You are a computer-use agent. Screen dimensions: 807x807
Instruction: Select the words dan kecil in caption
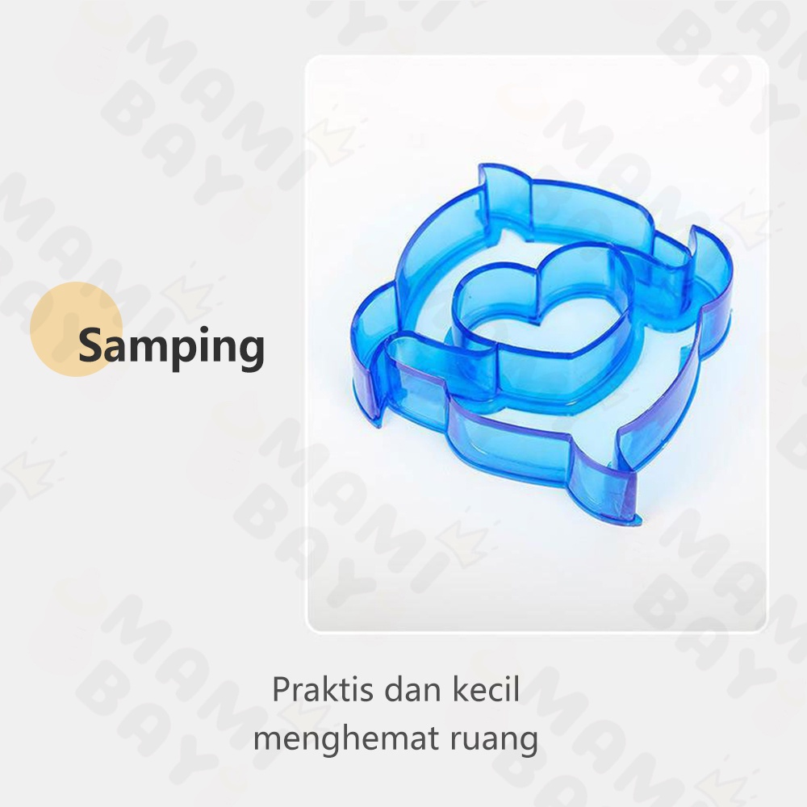coord(452,690)
